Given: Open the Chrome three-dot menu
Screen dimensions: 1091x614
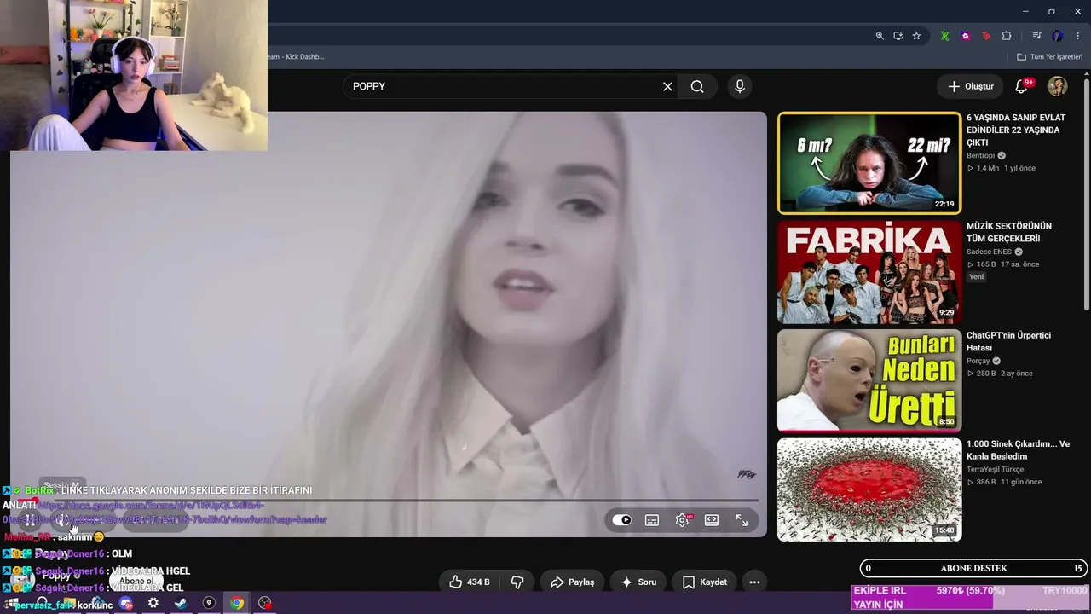Looking at the screenshot, I should pyautogui.click(x=1078, y=36).
